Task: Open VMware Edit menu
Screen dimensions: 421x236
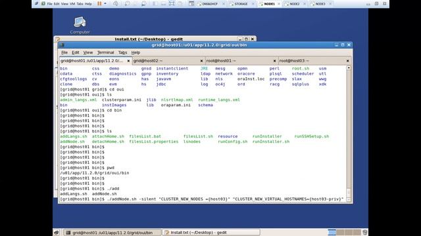Action: (57, 4)
